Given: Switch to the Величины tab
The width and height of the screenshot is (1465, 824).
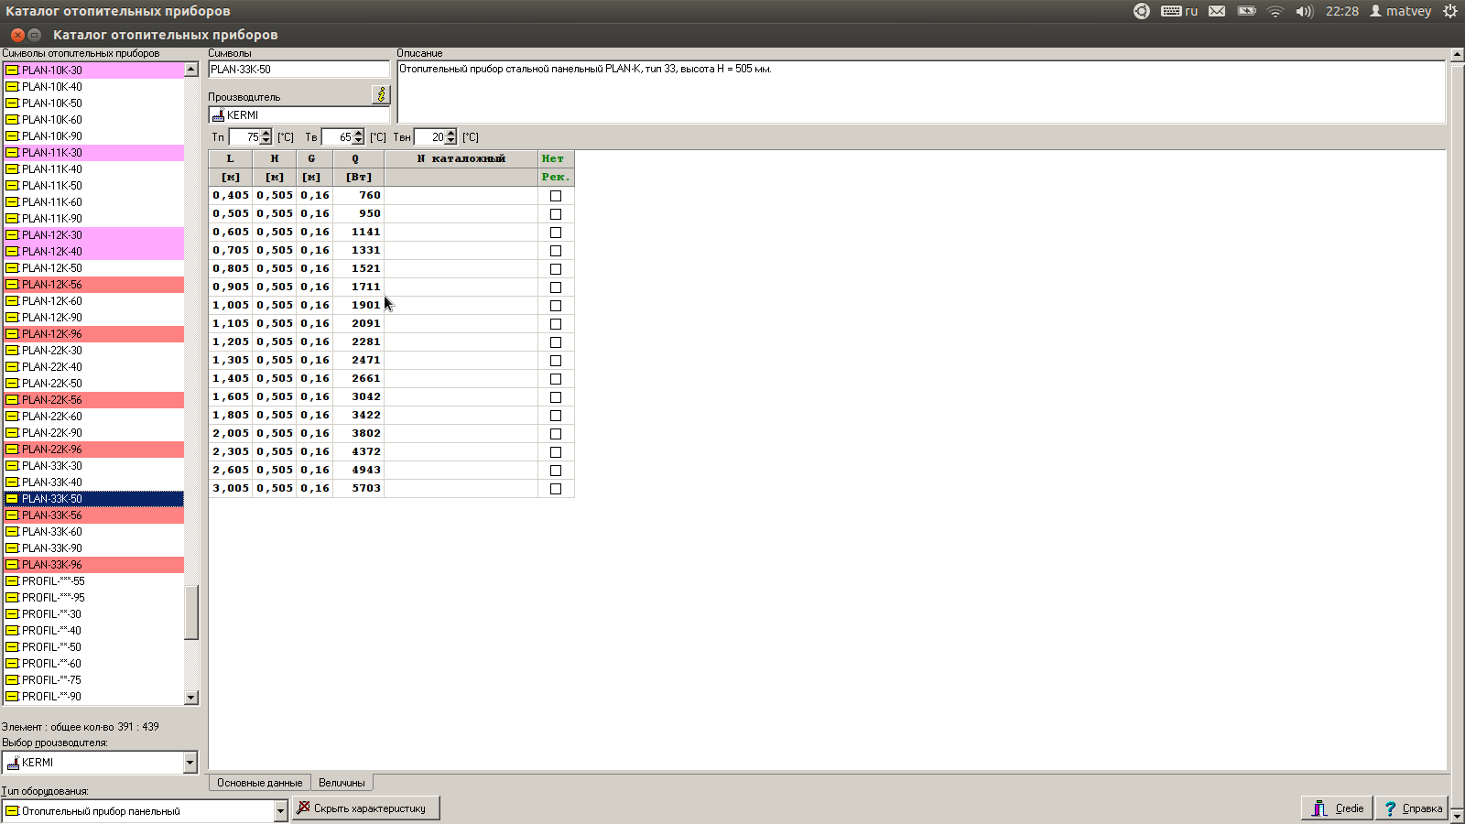Looking at the screenshot, I should [x=342, y=783].
